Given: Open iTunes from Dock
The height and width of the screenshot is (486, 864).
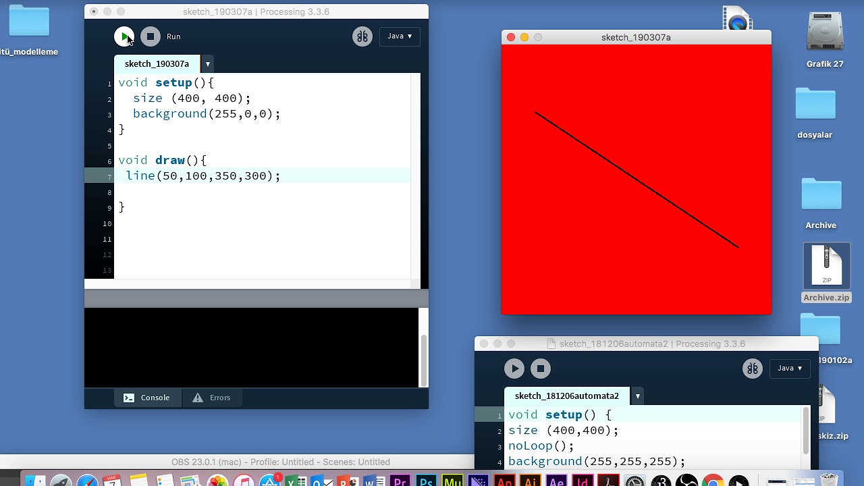Looking at the screenshot, I should (243, 480).
